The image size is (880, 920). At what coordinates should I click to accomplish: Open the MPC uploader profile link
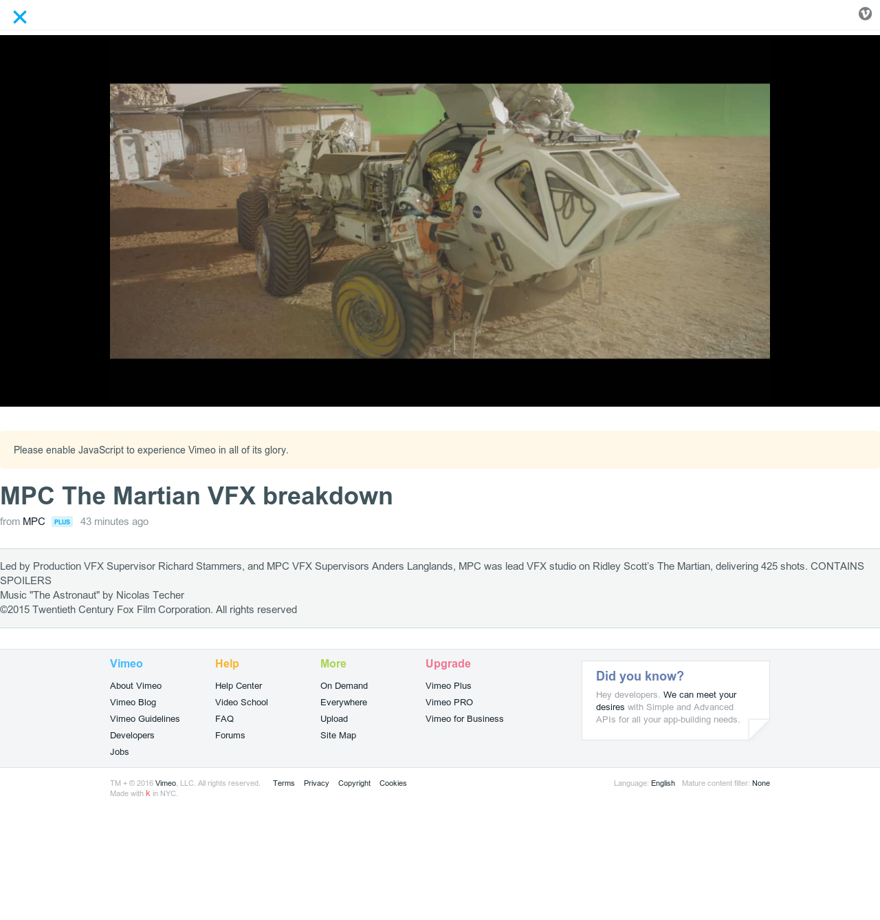tap(34, 522)
